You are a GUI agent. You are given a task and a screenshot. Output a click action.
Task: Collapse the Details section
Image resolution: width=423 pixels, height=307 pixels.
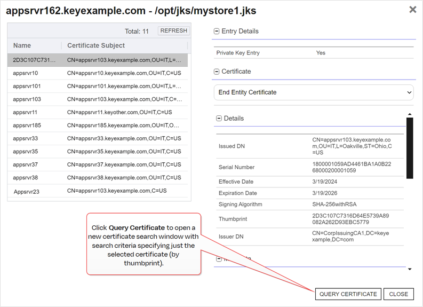tap(219, 119)
